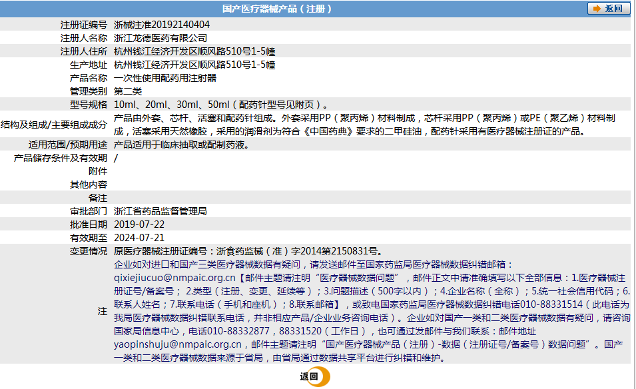Image resolution: width=636 pixels, height=389 pixels.
Task: Click the structure description starting 产品由外套
Action: point(365,125)
